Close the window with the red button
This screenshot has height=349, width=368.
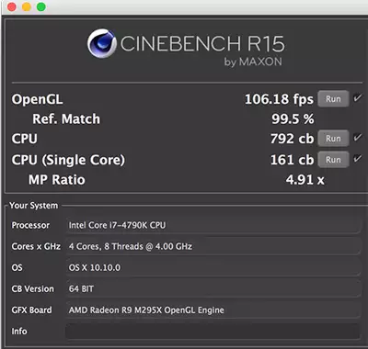pos(12,6)
